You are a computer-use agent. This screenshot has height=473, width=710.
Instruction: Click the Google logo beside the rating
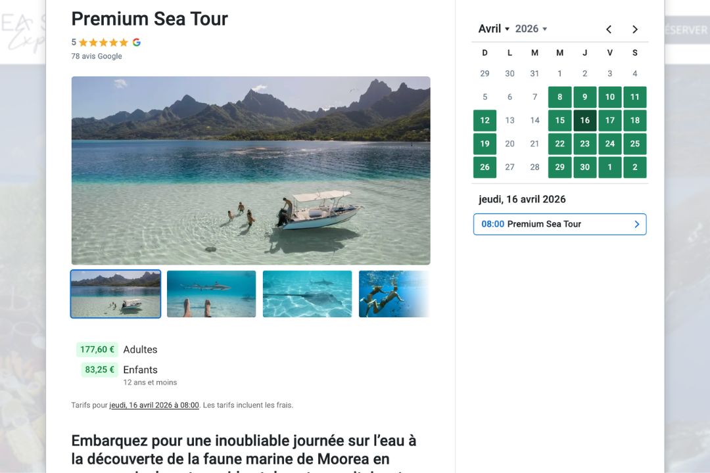[137, 42]
